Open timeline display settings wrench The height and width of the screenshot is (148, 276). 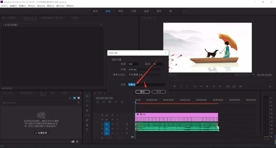point(122,102)
